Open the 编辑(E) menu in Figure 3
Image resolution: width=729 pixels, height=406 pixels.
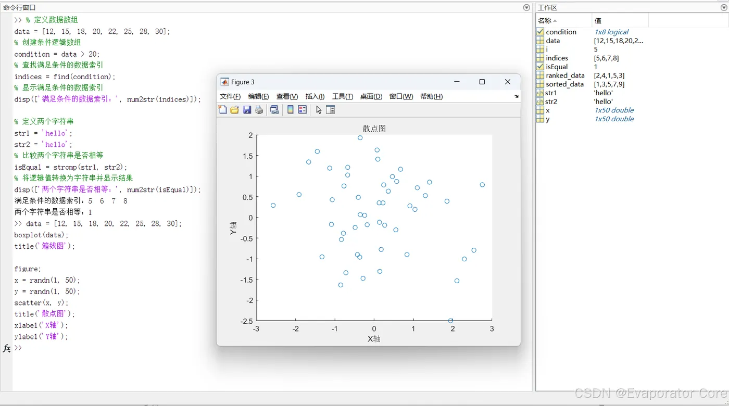pos(258,96)
